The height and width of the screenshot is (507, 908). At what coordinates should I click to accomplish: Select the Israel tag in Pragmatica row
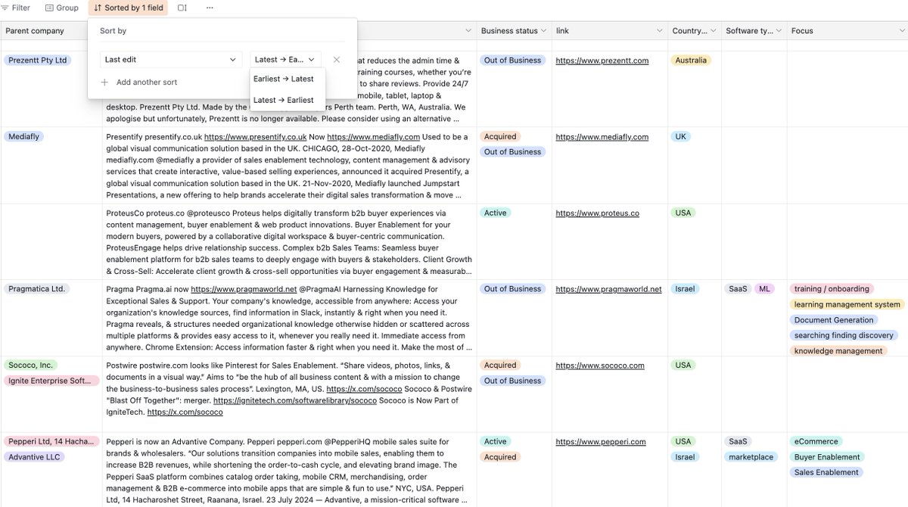coord(685,289)
